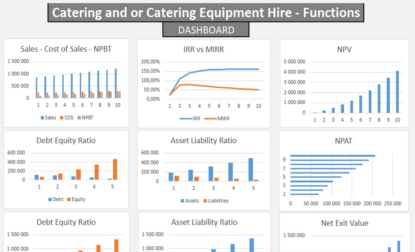Click the '0,00%' axis label
The height and width of the screenshot is (252, 415).
153,99
